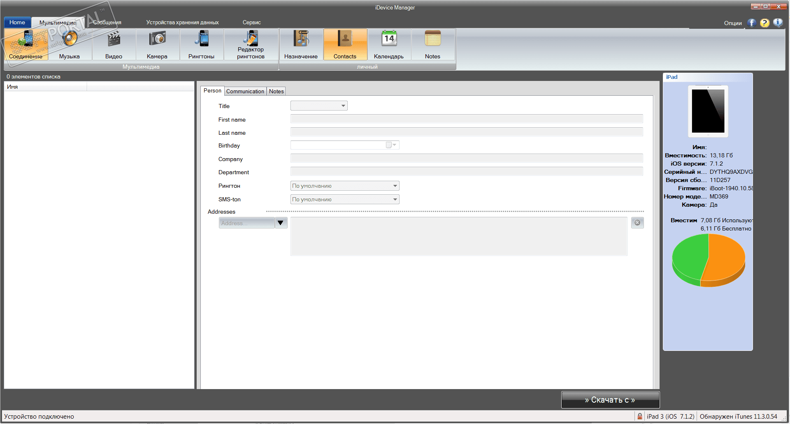
Task: Click the '0 элементов списка' label
Action: [33, 76]
